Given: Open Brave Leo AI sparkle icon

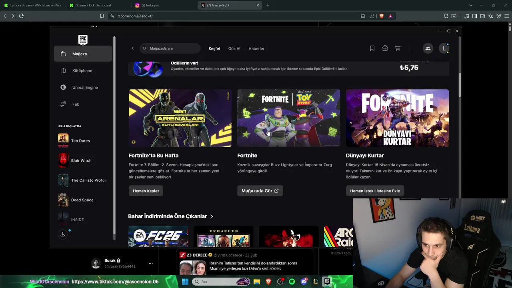Looking at the screenshot, I should [x=491, y=16].
